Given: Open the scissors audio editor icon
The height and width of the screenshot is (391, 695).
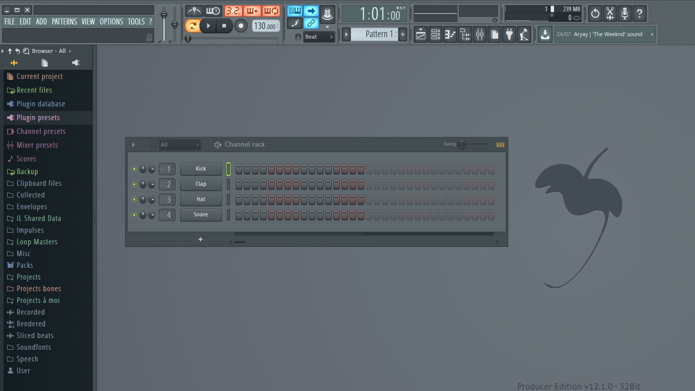Looking at the screenshot, I should [610, 13].
